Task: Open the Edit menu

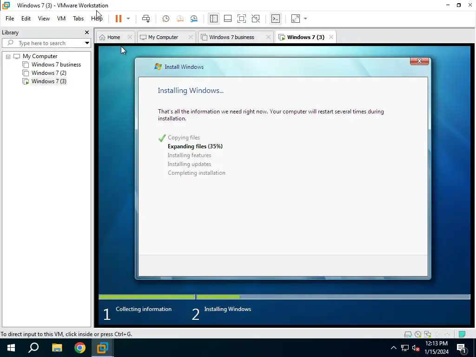Action: coord(26,19)
